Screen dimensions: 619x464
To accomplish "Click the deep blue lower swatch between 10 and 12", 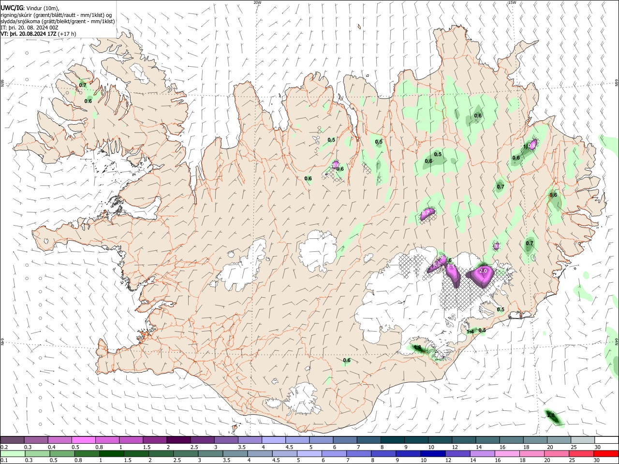I will click(432, 454).
